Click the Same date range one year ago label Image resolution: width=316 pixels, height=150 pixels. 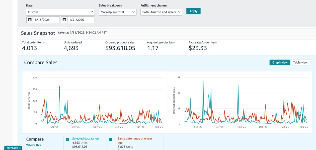coord(135,140)
